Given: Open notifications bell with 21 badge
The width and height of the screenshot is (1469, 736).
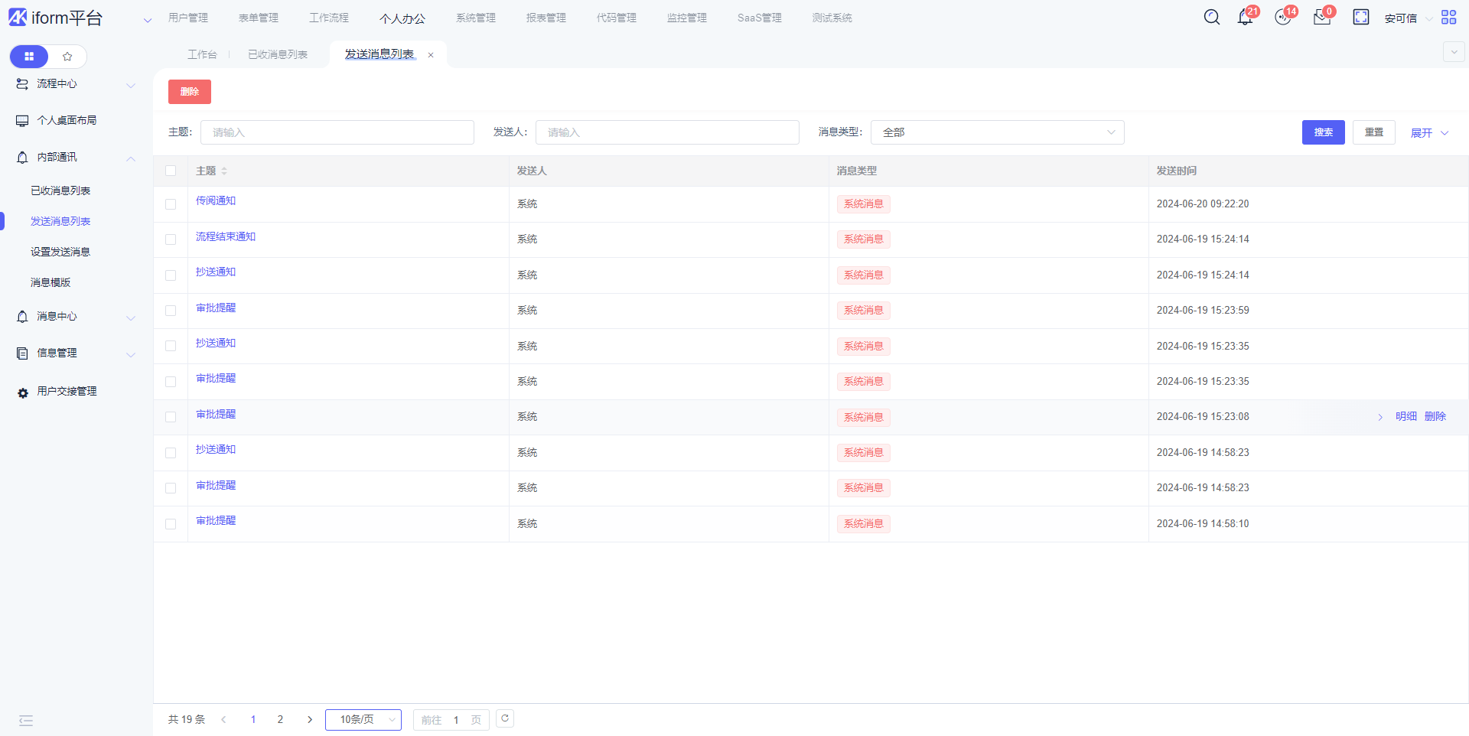Looking at the screenshot, I should pyautogui.click(x=1245, y=17).
